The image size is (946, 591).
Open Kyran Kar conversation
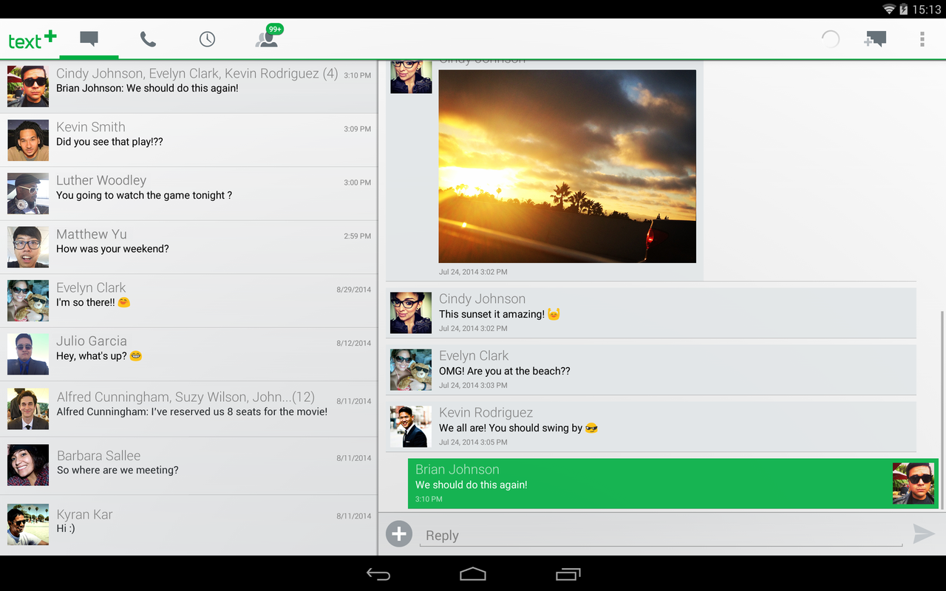point(189,525)
